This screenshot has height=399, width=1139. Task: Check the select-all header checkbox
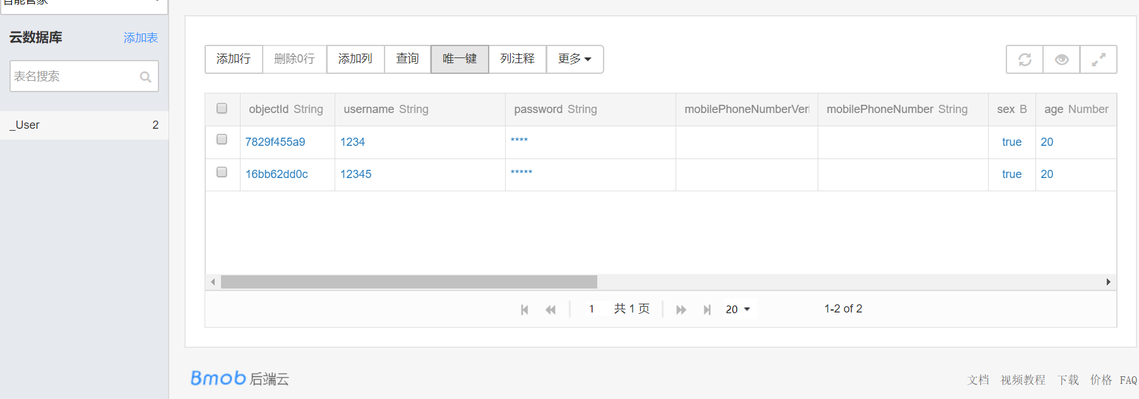coord(222,108)
